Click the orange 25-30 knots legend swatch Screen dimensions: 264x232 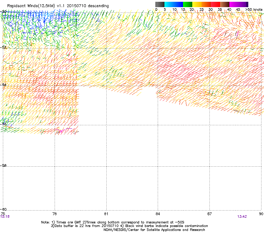206,4
